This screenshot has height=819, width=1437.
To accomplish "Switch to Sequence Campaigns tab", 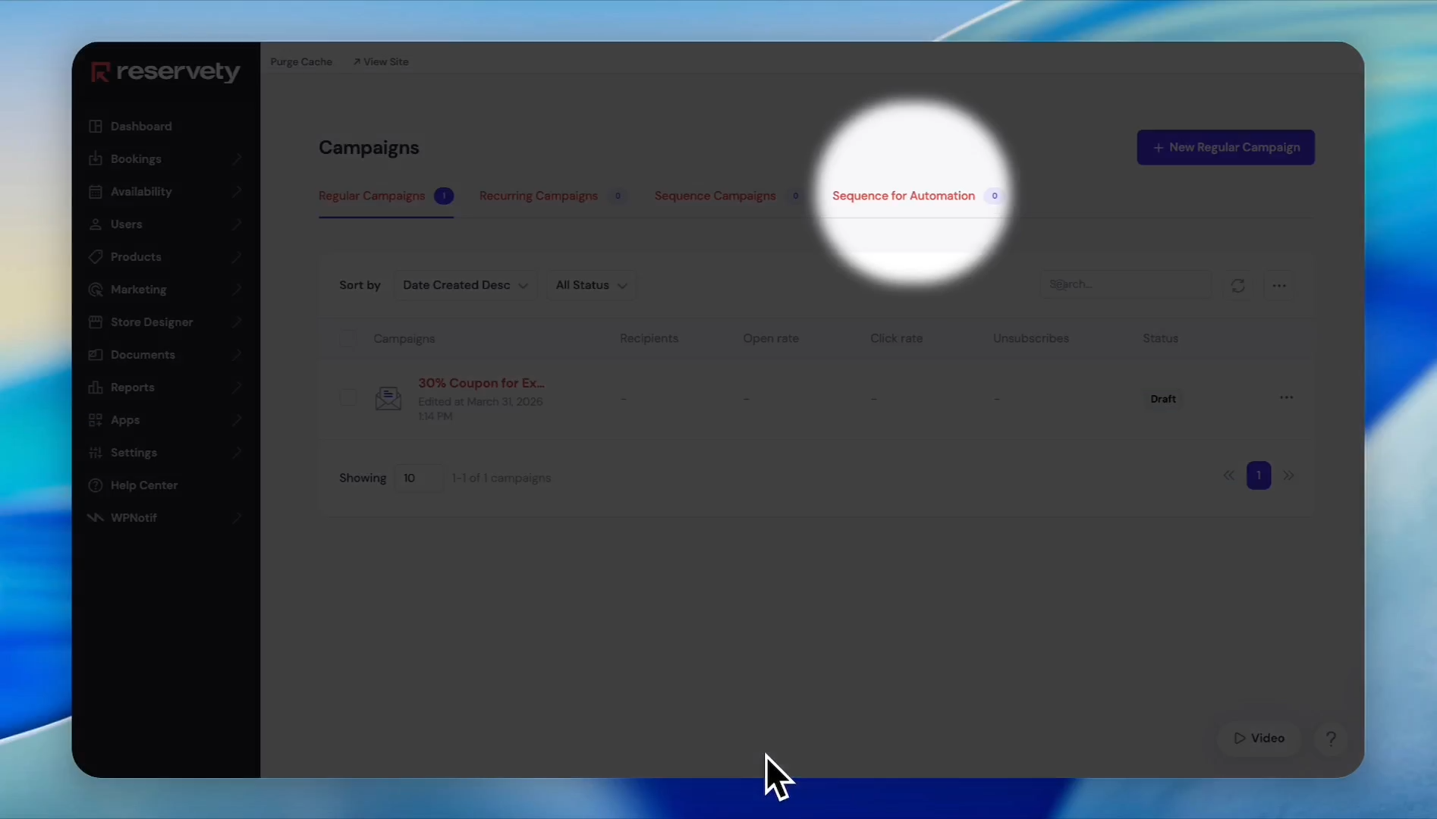I will [729, 196].
